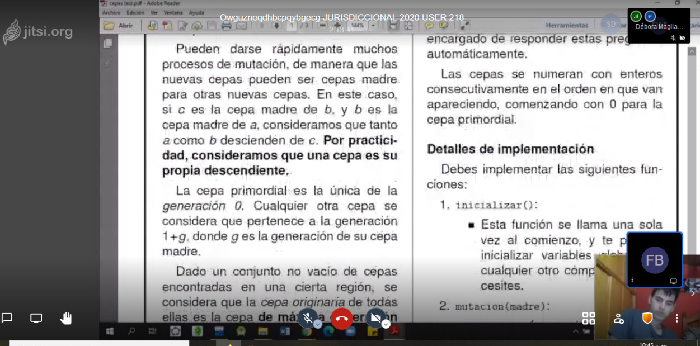Start screen sharing in Jitsi
The image size is (700, 346).
(36, 318)
